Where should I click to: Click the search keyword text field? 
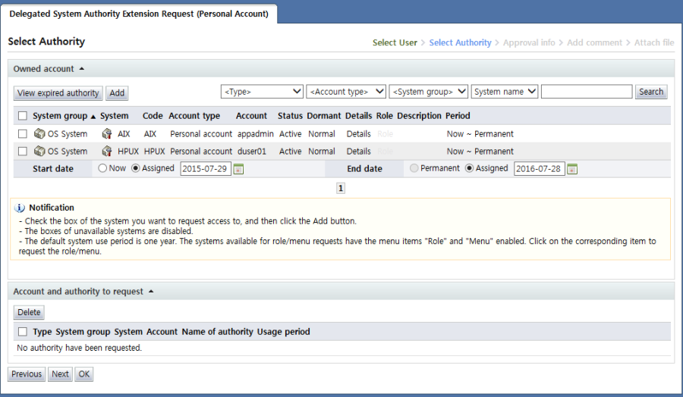(x=586, y=92)
